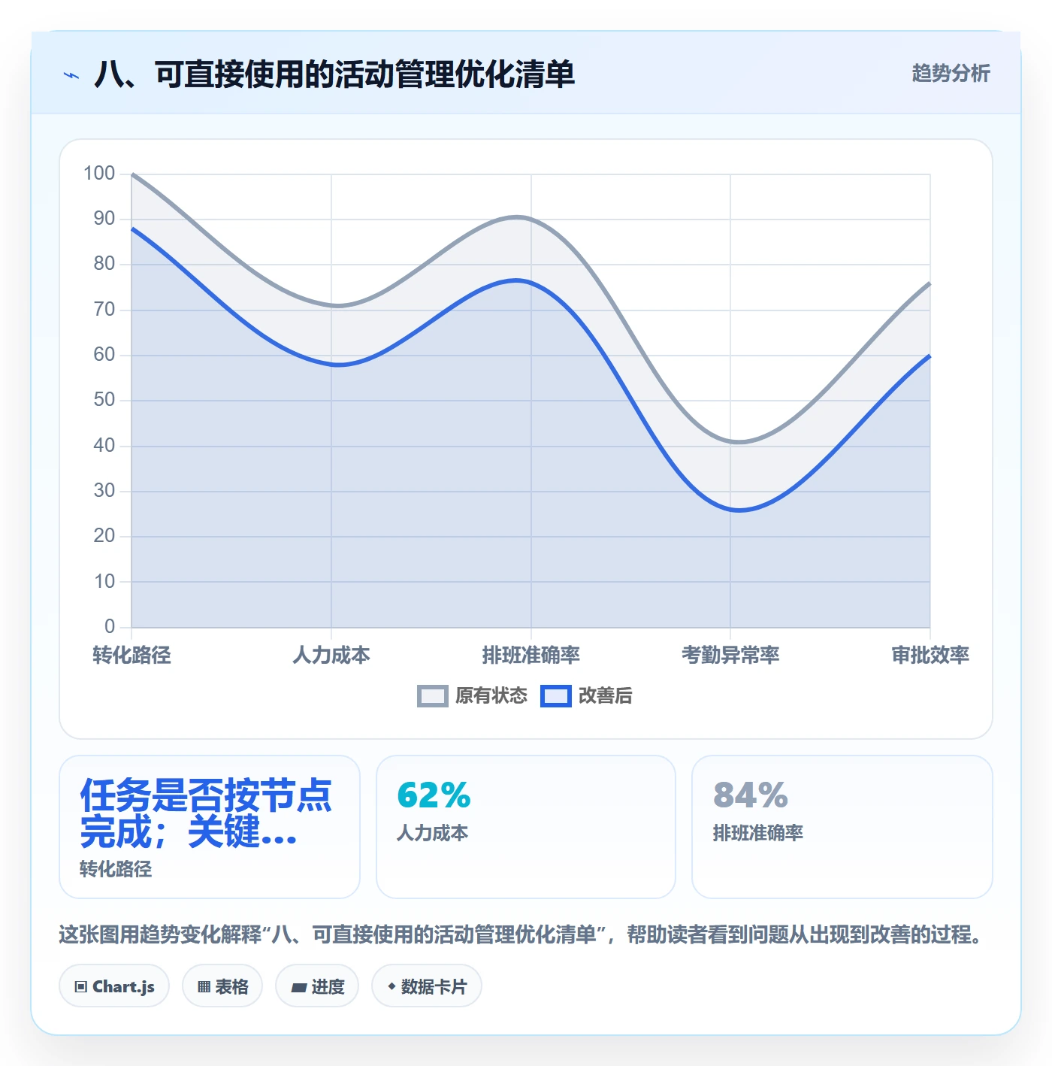Click the 人力成本 x-axis label
The image size is (1052, 1066).
(331, 655)
